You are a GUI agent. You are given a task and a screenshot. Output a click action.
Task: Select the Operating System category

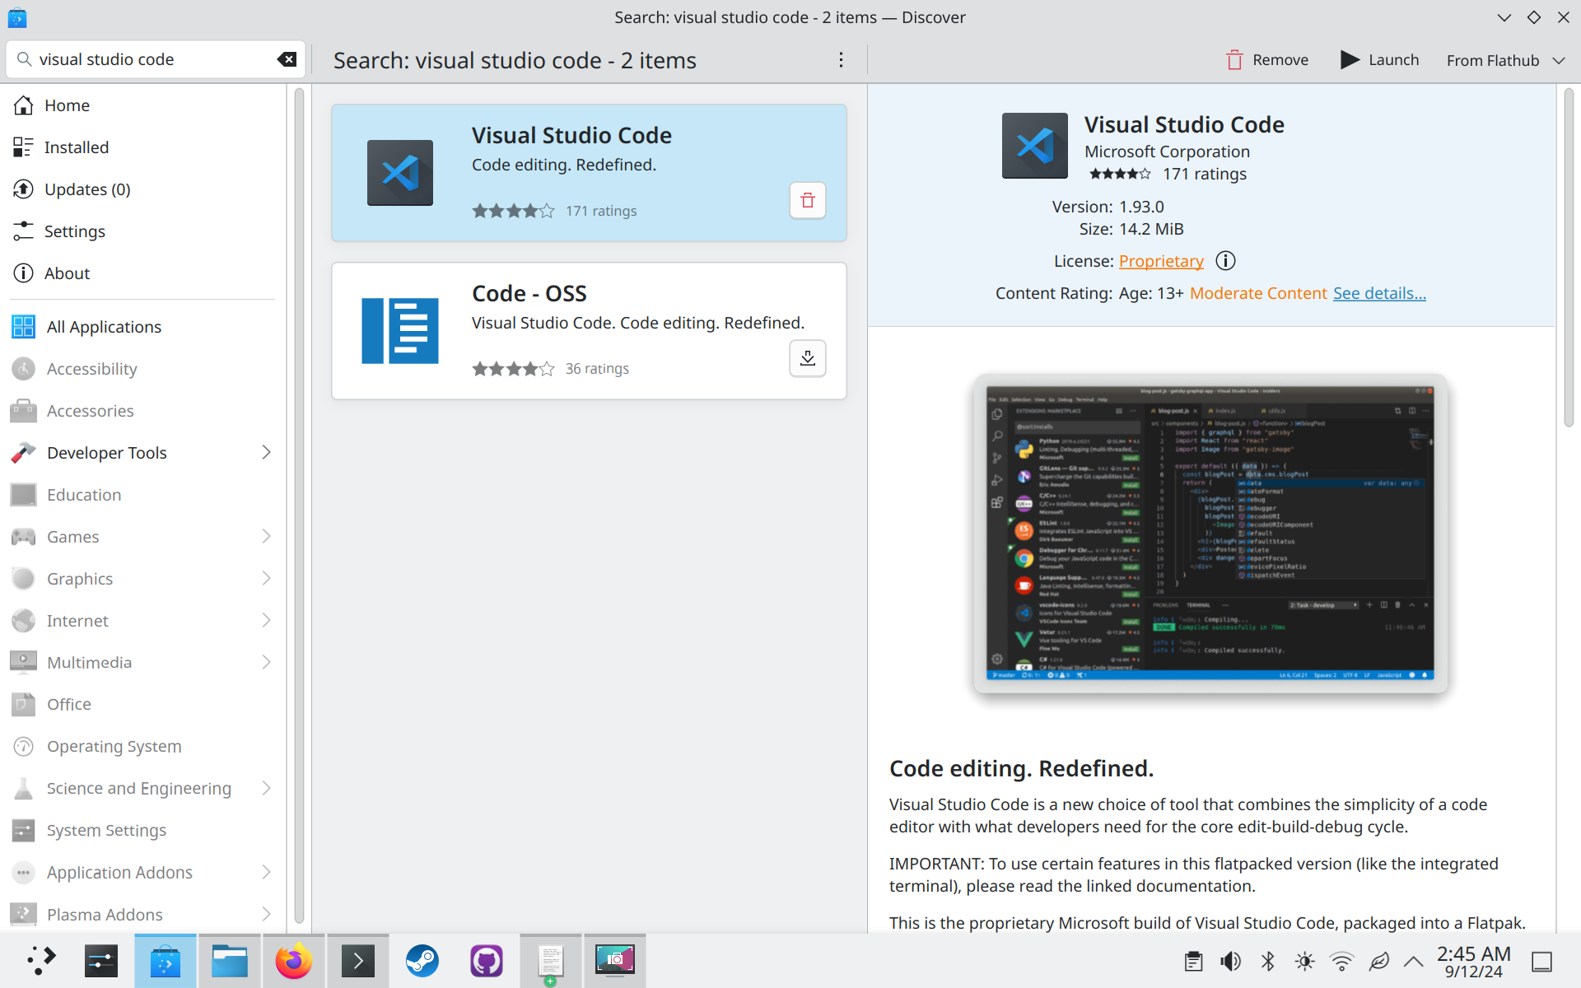(142, 746)
